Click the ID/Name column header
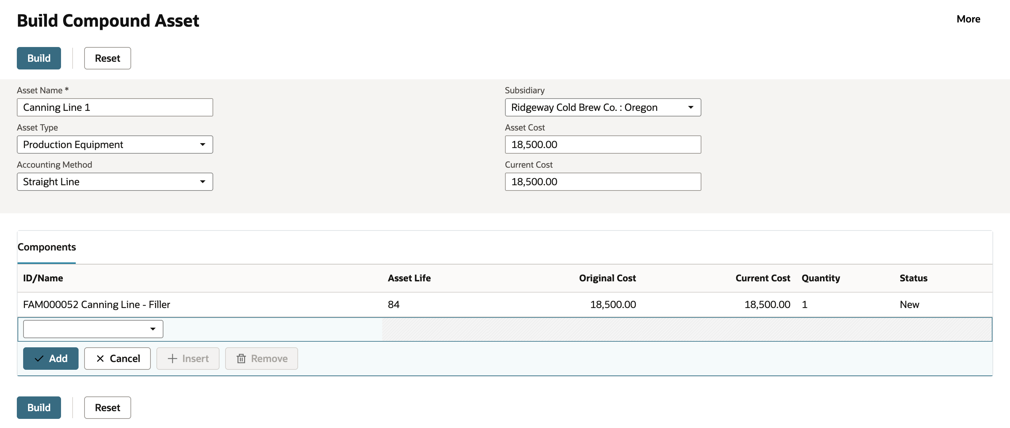 [x=43, y=278]
